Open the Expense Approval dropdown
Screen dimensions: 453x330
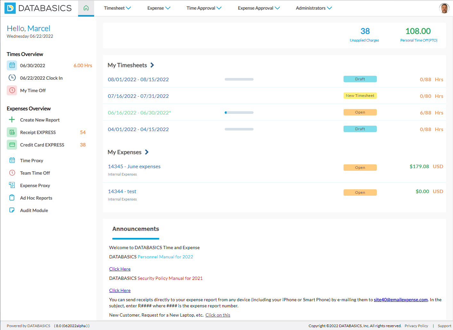[259, 8]
